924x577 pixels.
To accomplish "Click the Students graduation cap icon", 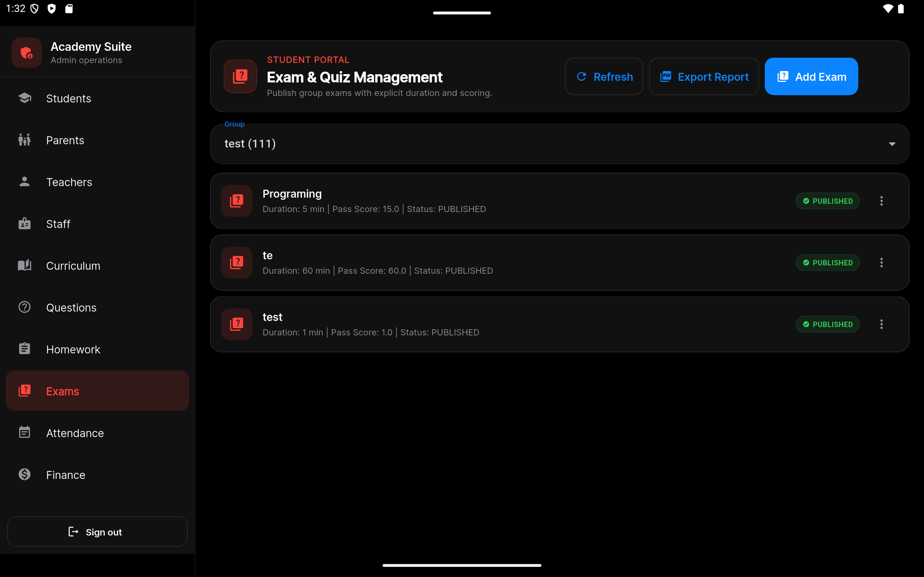I will [25, 98].
